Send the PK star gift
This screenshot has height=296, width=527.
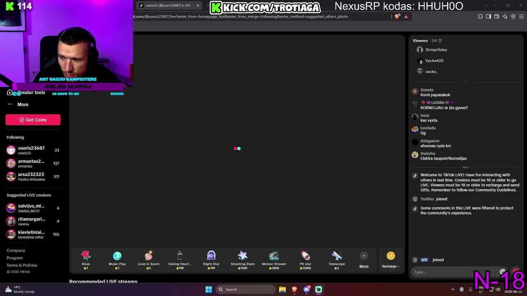pos(305,260)
